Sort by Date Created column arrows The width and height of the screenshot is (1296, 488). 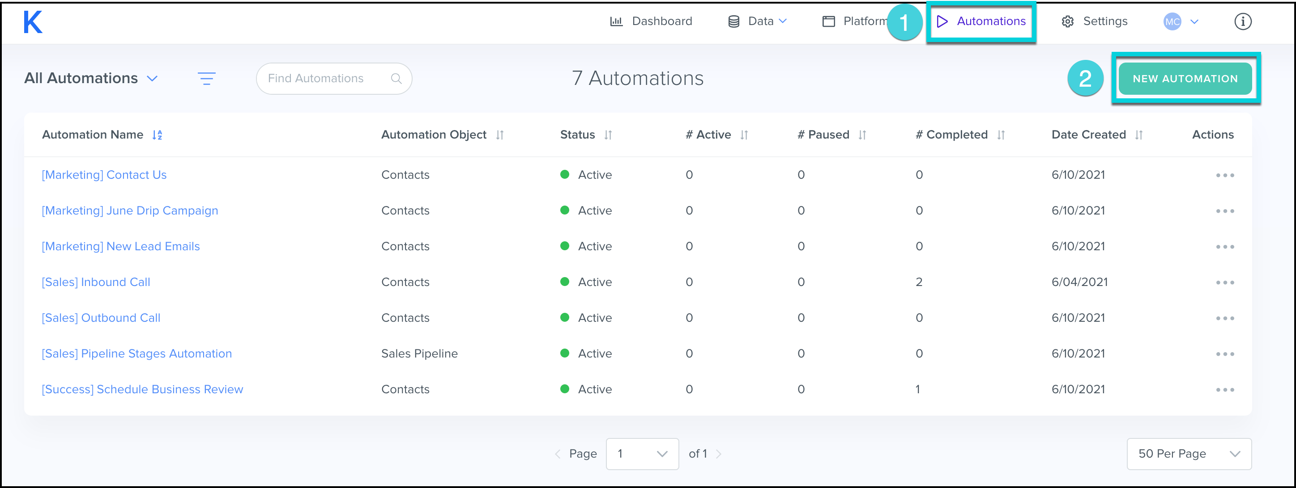point(1138,135)
